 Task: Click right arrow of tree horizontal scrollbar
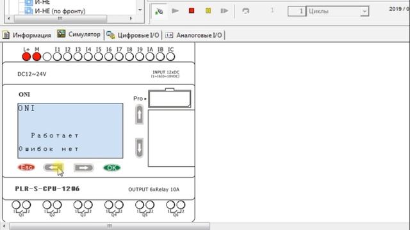(x=131, y=19)
